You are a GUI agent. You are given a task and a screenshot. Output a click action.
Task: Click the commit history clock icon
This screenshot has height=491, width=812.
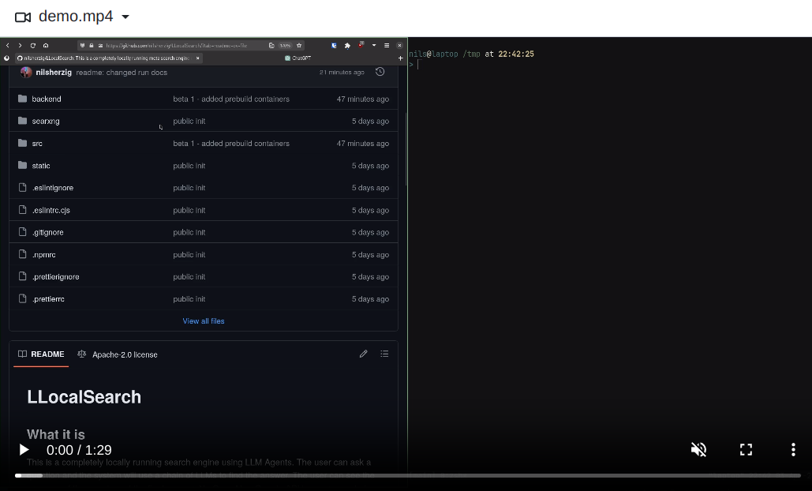point(380,72)
